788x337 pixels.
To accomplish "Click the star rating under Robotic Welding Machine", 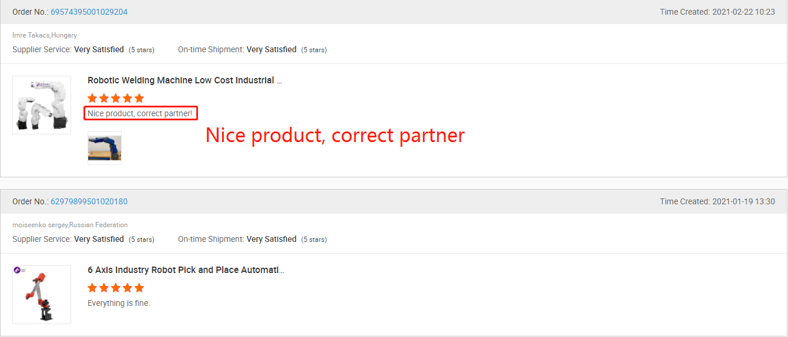I will point(116,98).
